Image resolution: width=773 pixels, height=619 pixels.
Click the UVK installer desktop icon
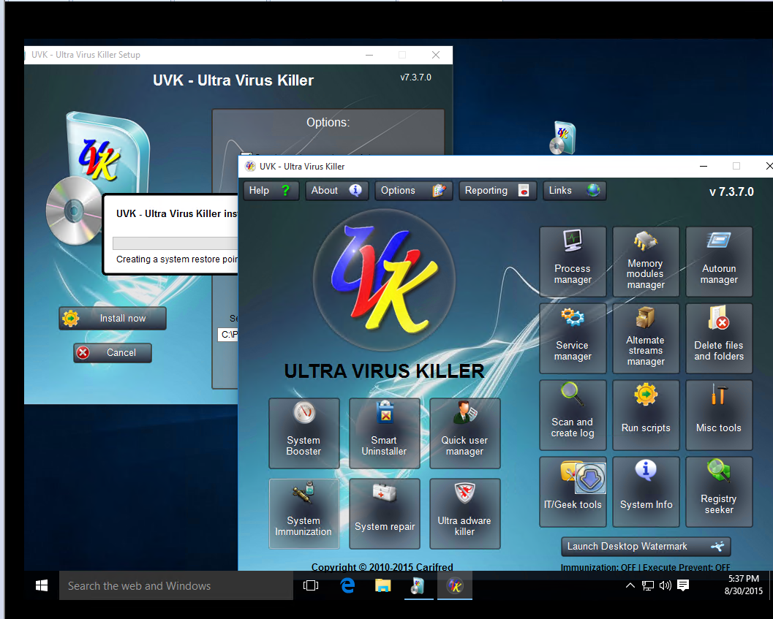tap(562, 137)
